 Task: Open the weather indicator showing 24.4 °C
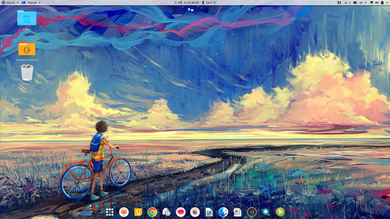point(209,3)
